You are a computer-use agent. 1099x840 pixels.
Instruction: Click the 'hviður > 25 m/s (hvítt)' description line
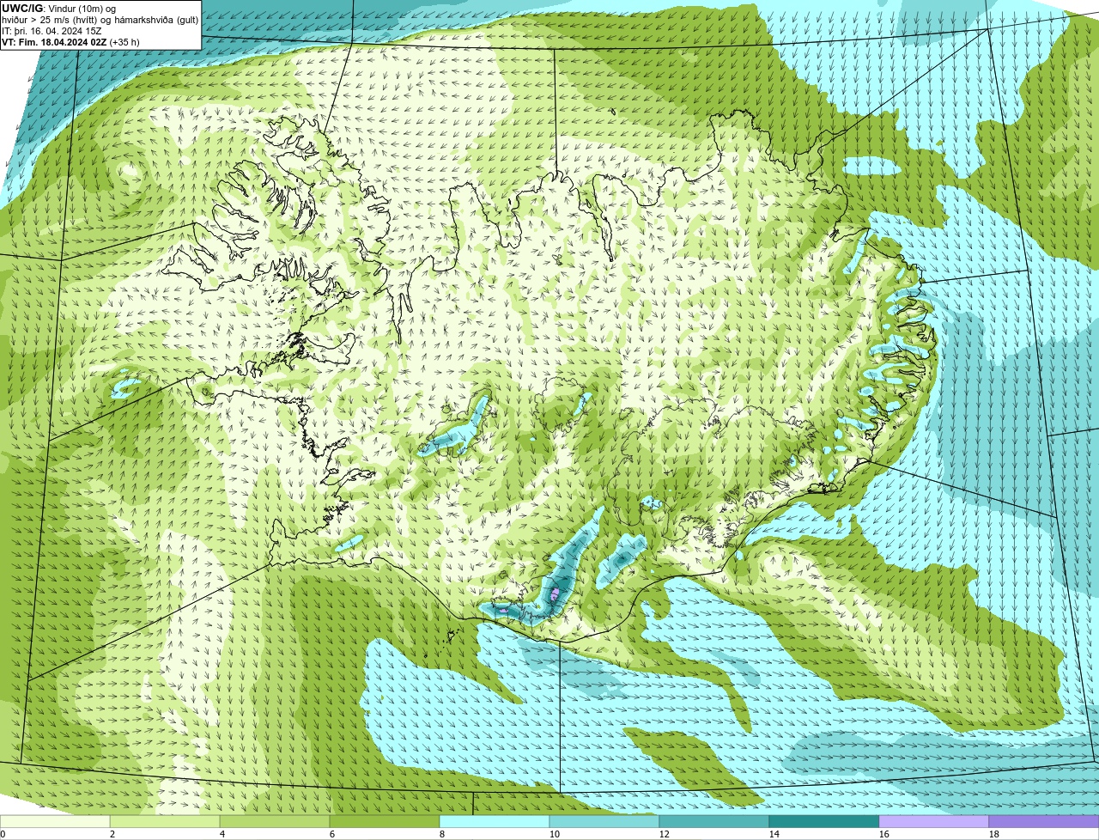(100, 20)
